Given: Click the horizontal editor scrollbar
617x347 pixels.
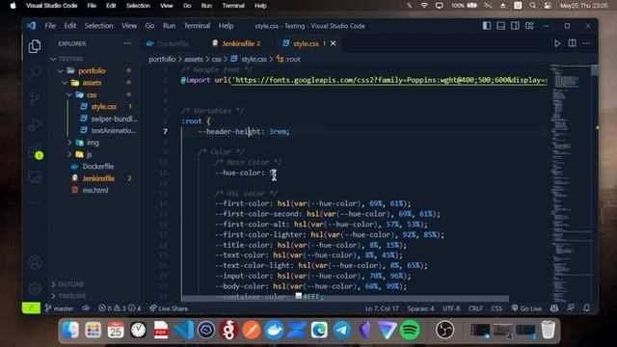Looking at the screenshot, I should pyautogui.click(x=345, y=299).
